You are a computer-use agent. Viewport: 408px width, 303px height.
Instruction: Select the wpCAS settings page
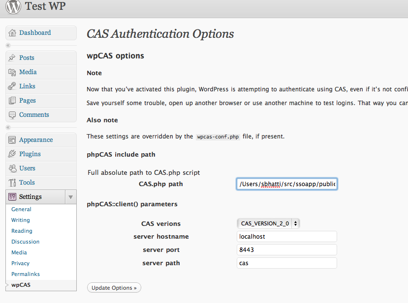click(21, 285)
